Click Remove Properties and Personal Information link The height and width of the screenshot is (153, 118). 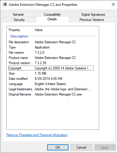37,135
